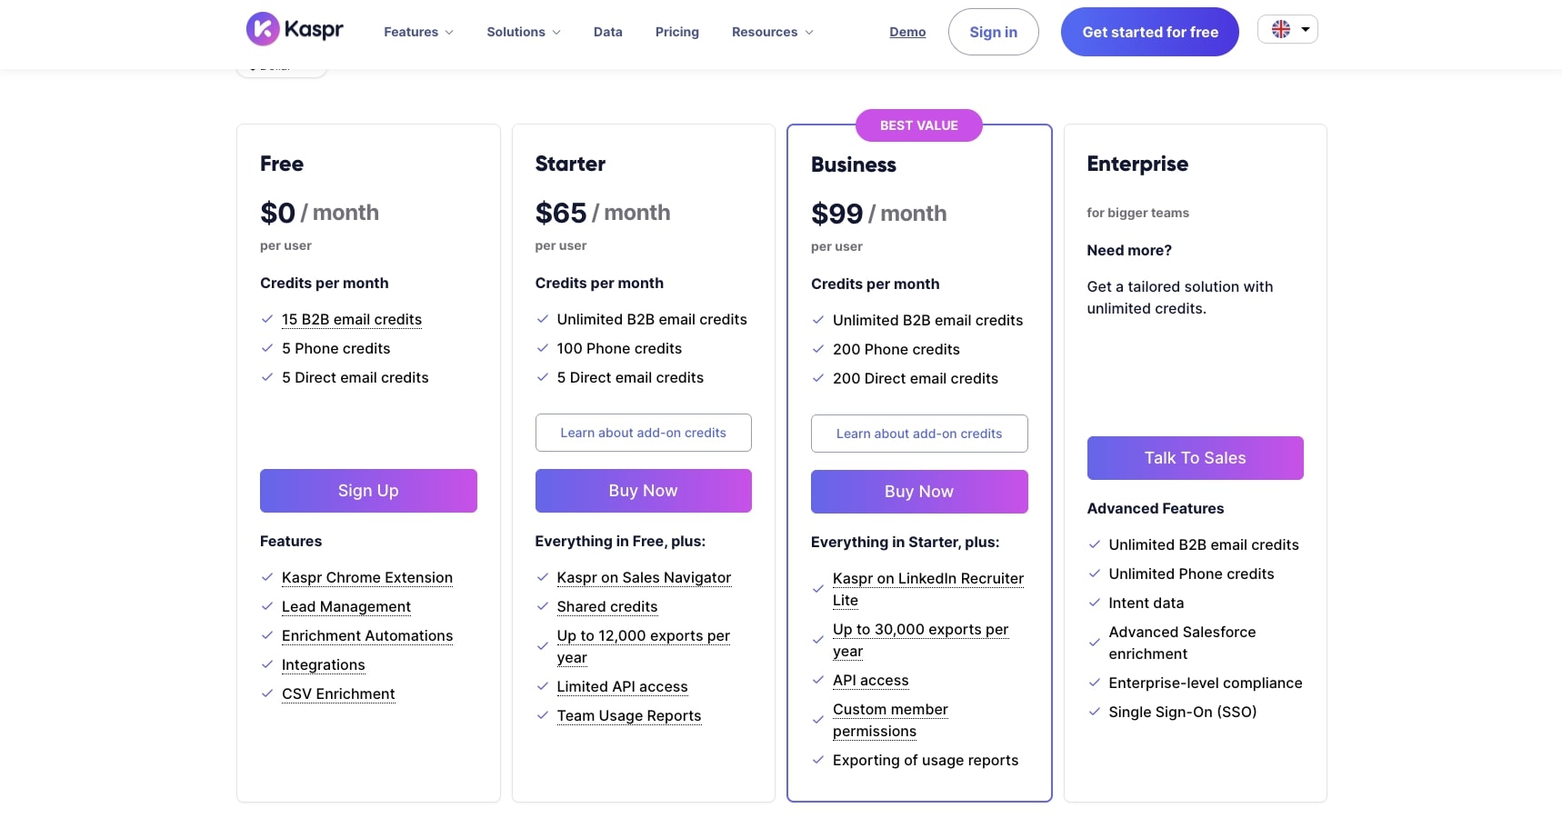This screenshot has height=838, width=1562.
Task: Click checkmark beside Intent data
Action: 1095,603
